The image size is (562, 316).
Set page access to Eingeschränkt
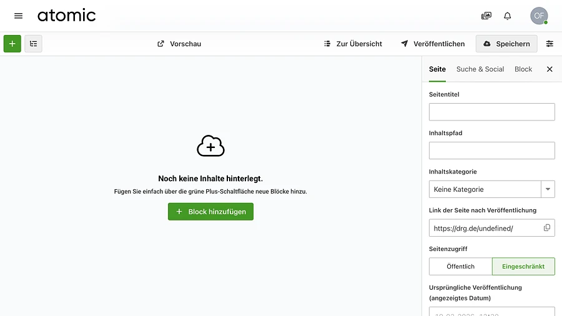click(523, 267)
